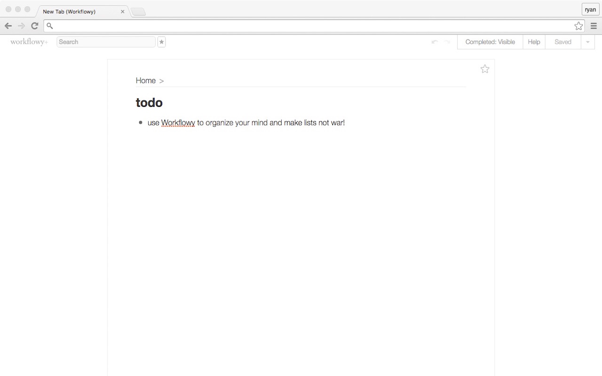
Task: Click the starred pages icon beside Search
Action: 161,42
